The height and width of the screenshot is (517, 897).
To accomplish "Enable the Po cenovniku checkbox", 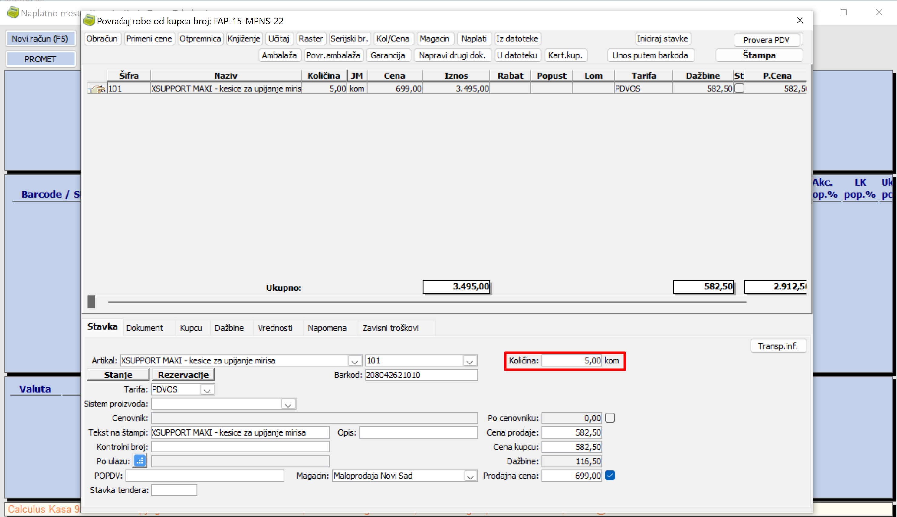I will [610, 418].
